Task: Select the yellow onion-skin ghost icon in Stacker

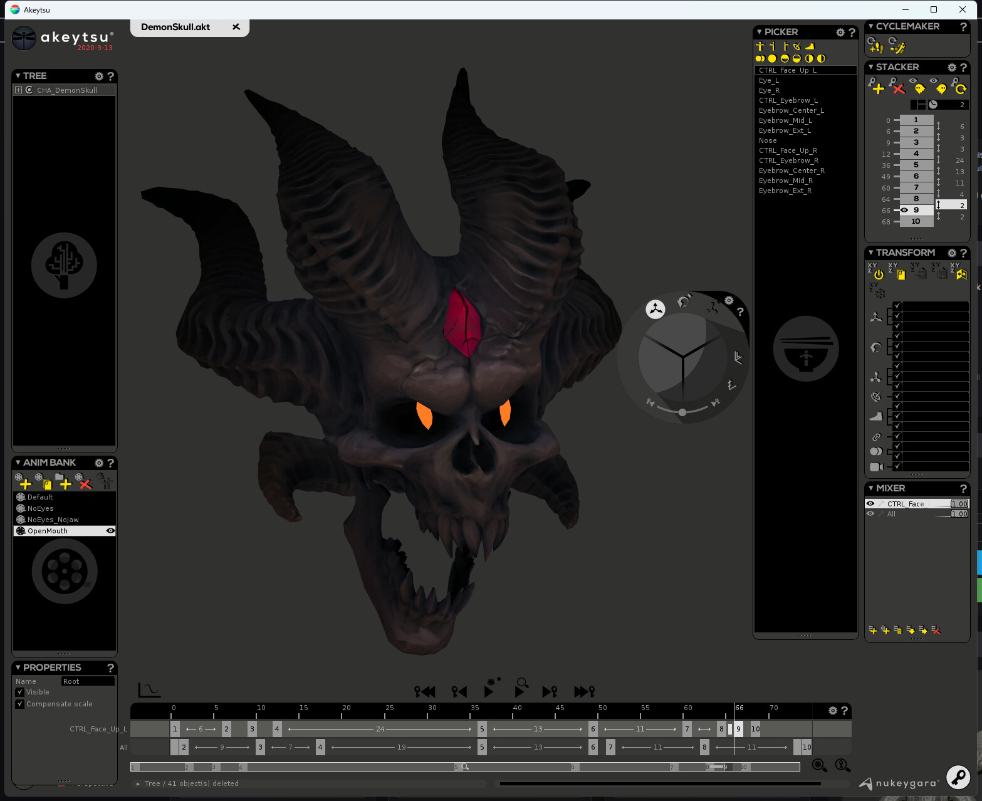Action: pos(919,88)
